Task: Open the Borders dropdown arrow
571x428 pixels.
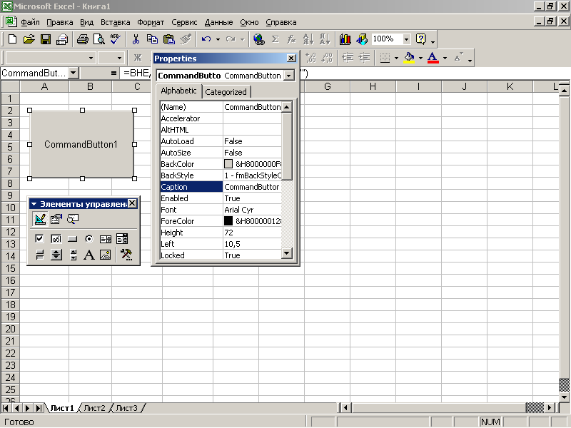Action: 396,58
